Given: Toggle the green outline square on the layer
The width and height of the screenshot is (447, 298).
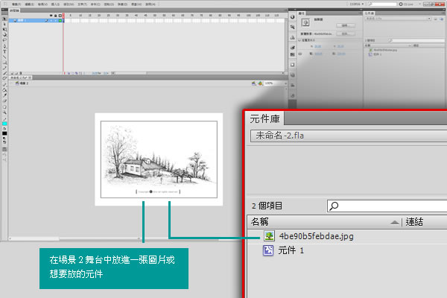Looking at the screenshot, I should (x=60, y=21).
